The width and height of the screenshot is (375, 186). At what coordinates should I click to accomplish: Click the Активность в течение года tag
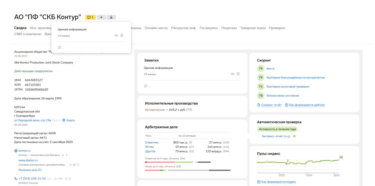click(277, 129)
